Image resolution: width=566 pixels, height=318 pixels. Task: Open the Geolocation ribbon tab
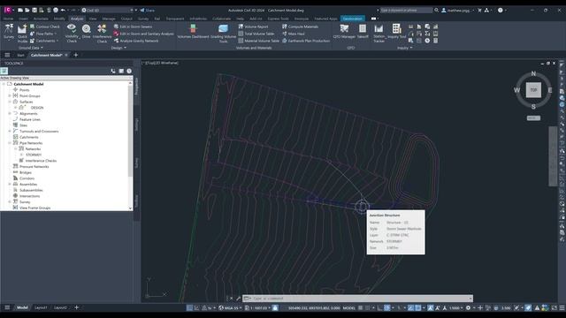[352, 19]
